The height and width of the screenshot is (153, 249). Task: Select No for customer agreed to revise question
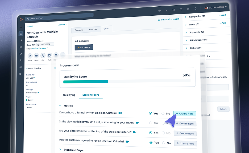(164, 143)
